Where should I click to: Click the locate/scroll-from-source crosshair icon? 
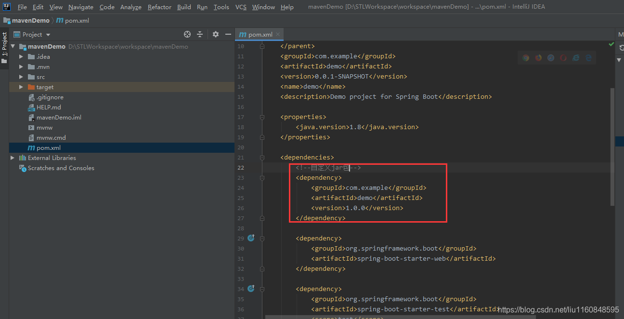pyautogui.click(x=187, y=34)
